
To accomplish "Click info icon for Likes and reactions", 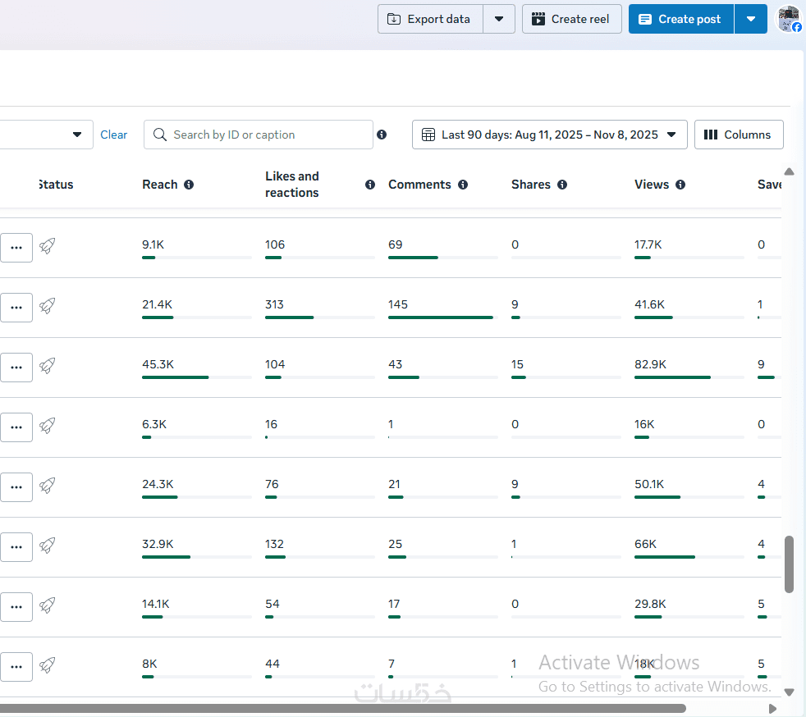I will coord(370,185).
